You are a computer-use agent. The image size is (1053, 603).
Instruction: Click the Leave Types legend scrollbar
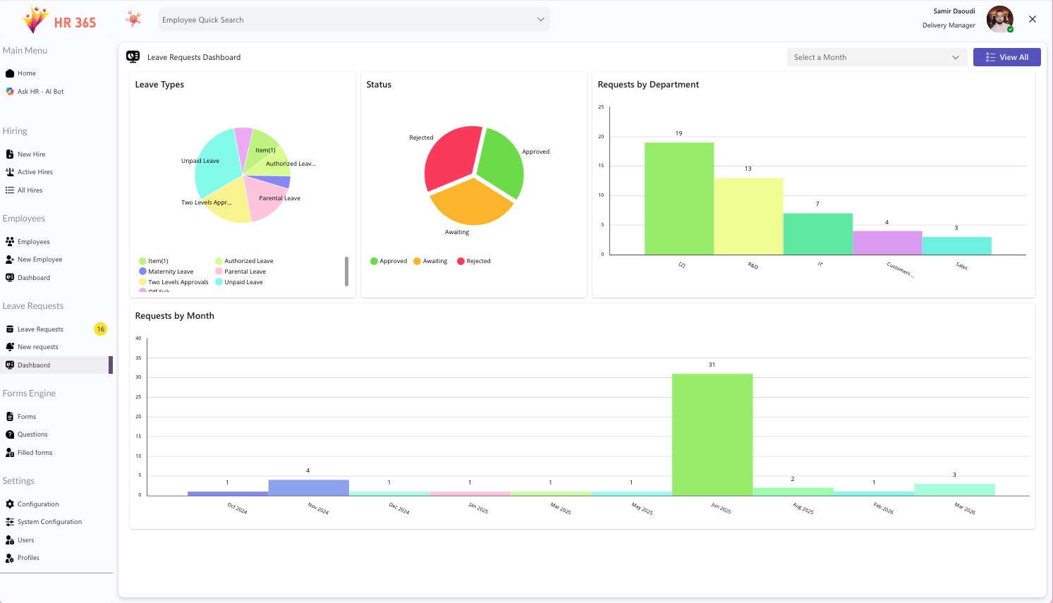tap(346, 272)
